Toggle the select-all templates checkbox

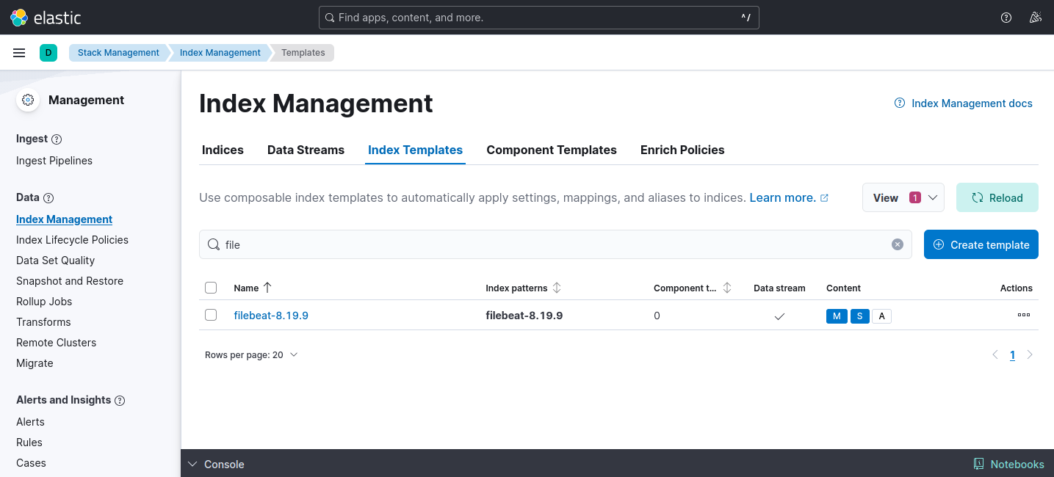click(211, 288)
